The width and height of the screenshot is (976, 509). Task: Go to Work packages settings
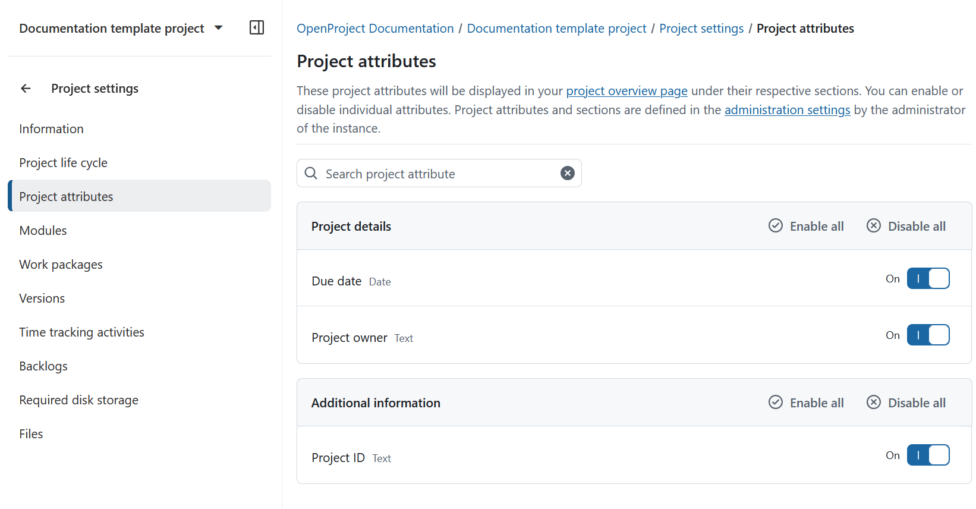(x=61, y=265)
